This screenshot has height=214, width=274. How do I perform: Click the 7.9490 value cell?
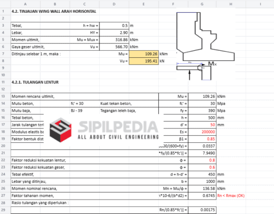pos(202,153)
